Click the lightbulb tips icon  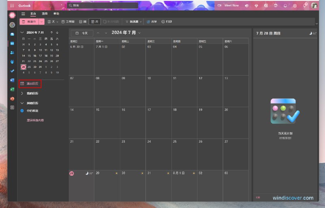(x=305, y=5)
